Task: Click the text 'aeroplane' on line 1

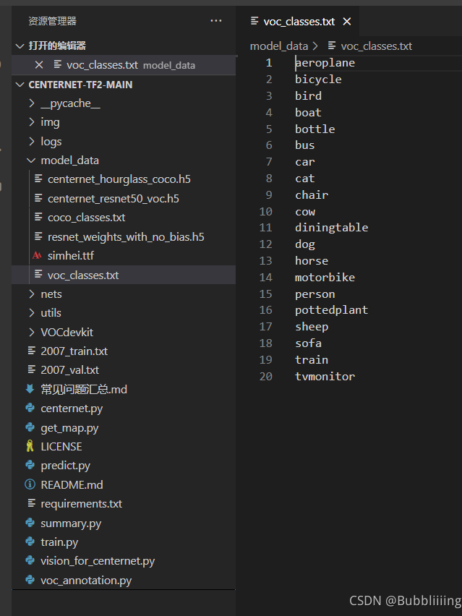Action: point(325,63)
